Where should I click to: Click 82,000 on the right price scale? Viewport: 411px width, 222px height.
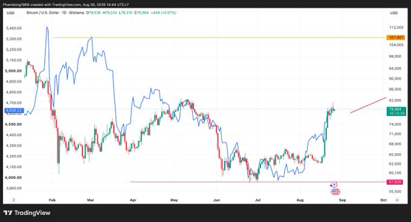[x=395, y=100]
